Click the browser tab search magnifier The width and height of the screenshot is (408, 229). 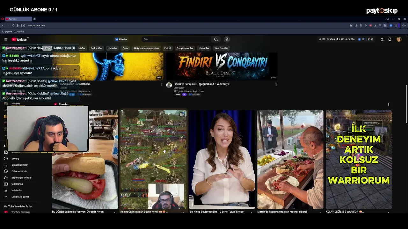(x=388, y=19)
